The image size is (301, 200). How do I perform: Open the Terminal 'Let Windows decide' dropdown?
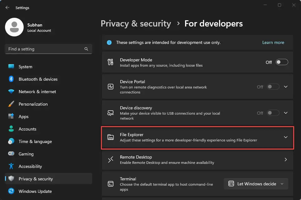[256, 184]
